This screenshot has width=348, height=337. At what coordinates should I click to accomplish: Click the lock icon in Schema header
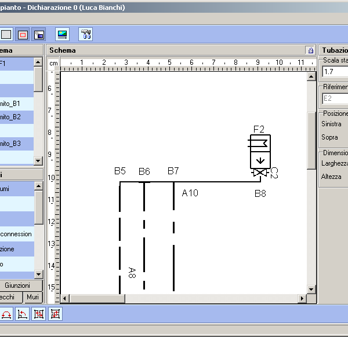coord(310,50)
